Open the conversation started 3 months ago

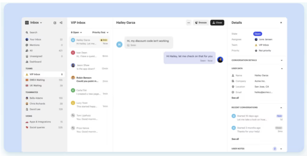click(257, 130)
